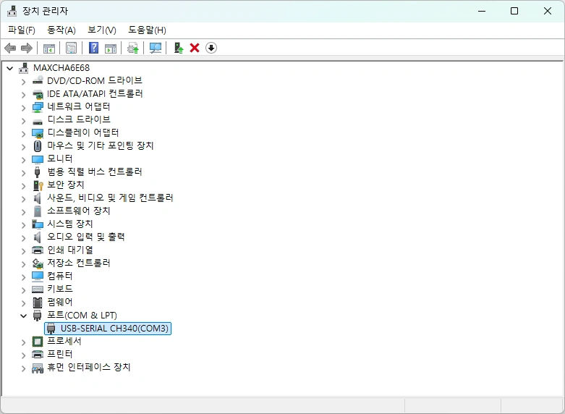
Task: Click speaker icon beside 사운드, 비디오 및 게임 컨트롤러
Action: coord(37,198)
